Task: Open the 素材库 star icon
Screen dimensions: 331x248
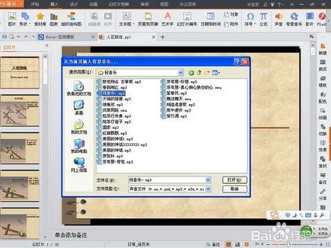Action: tap(40, 19)
